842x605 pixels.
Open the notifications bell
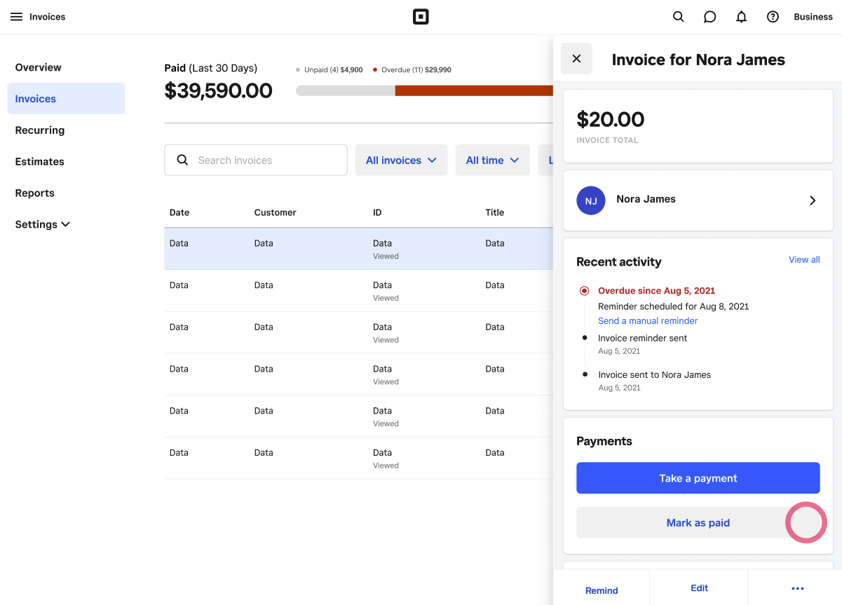pos(741,17)
